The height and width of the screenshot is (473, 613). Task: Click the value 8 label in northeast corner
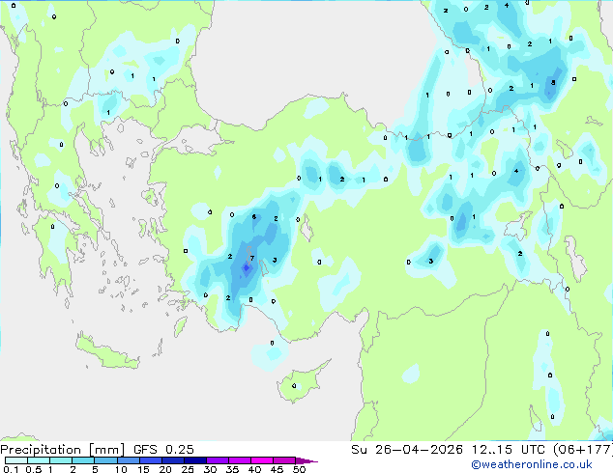[x=553, y=82]
